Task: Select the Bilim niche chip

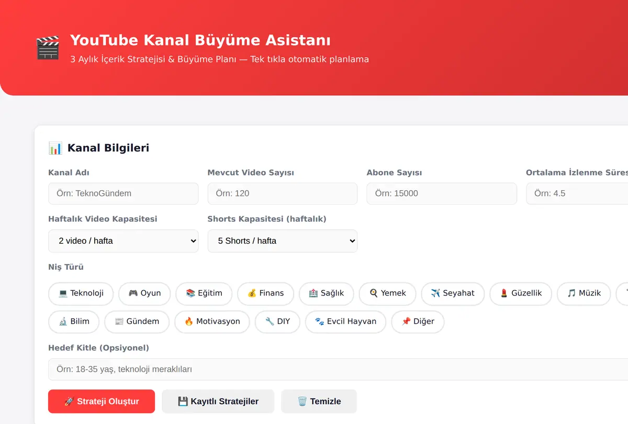Action: (74, 322)
